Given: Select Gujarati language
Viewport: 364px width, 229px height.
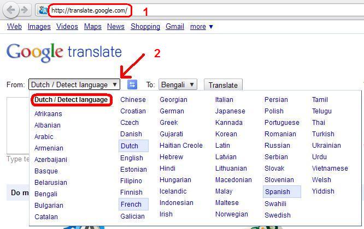Looking at the screenshot, I should tap(171, 134).
